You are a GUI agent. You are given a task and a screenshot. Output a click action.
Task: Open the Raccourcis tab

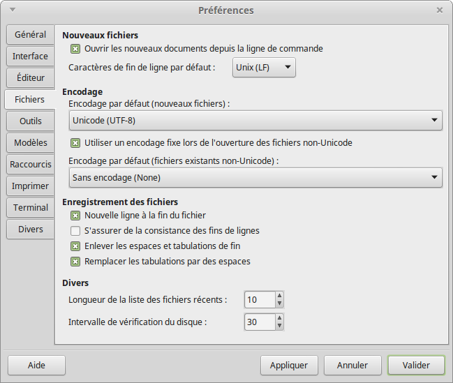[x=30, y=165]
